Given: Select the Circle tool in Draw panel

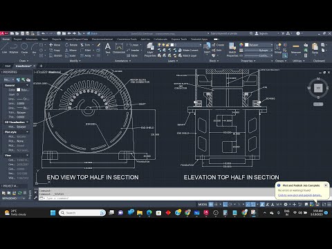Looking at the screenshot, I should pyautogui.click(x=24, y=48).
